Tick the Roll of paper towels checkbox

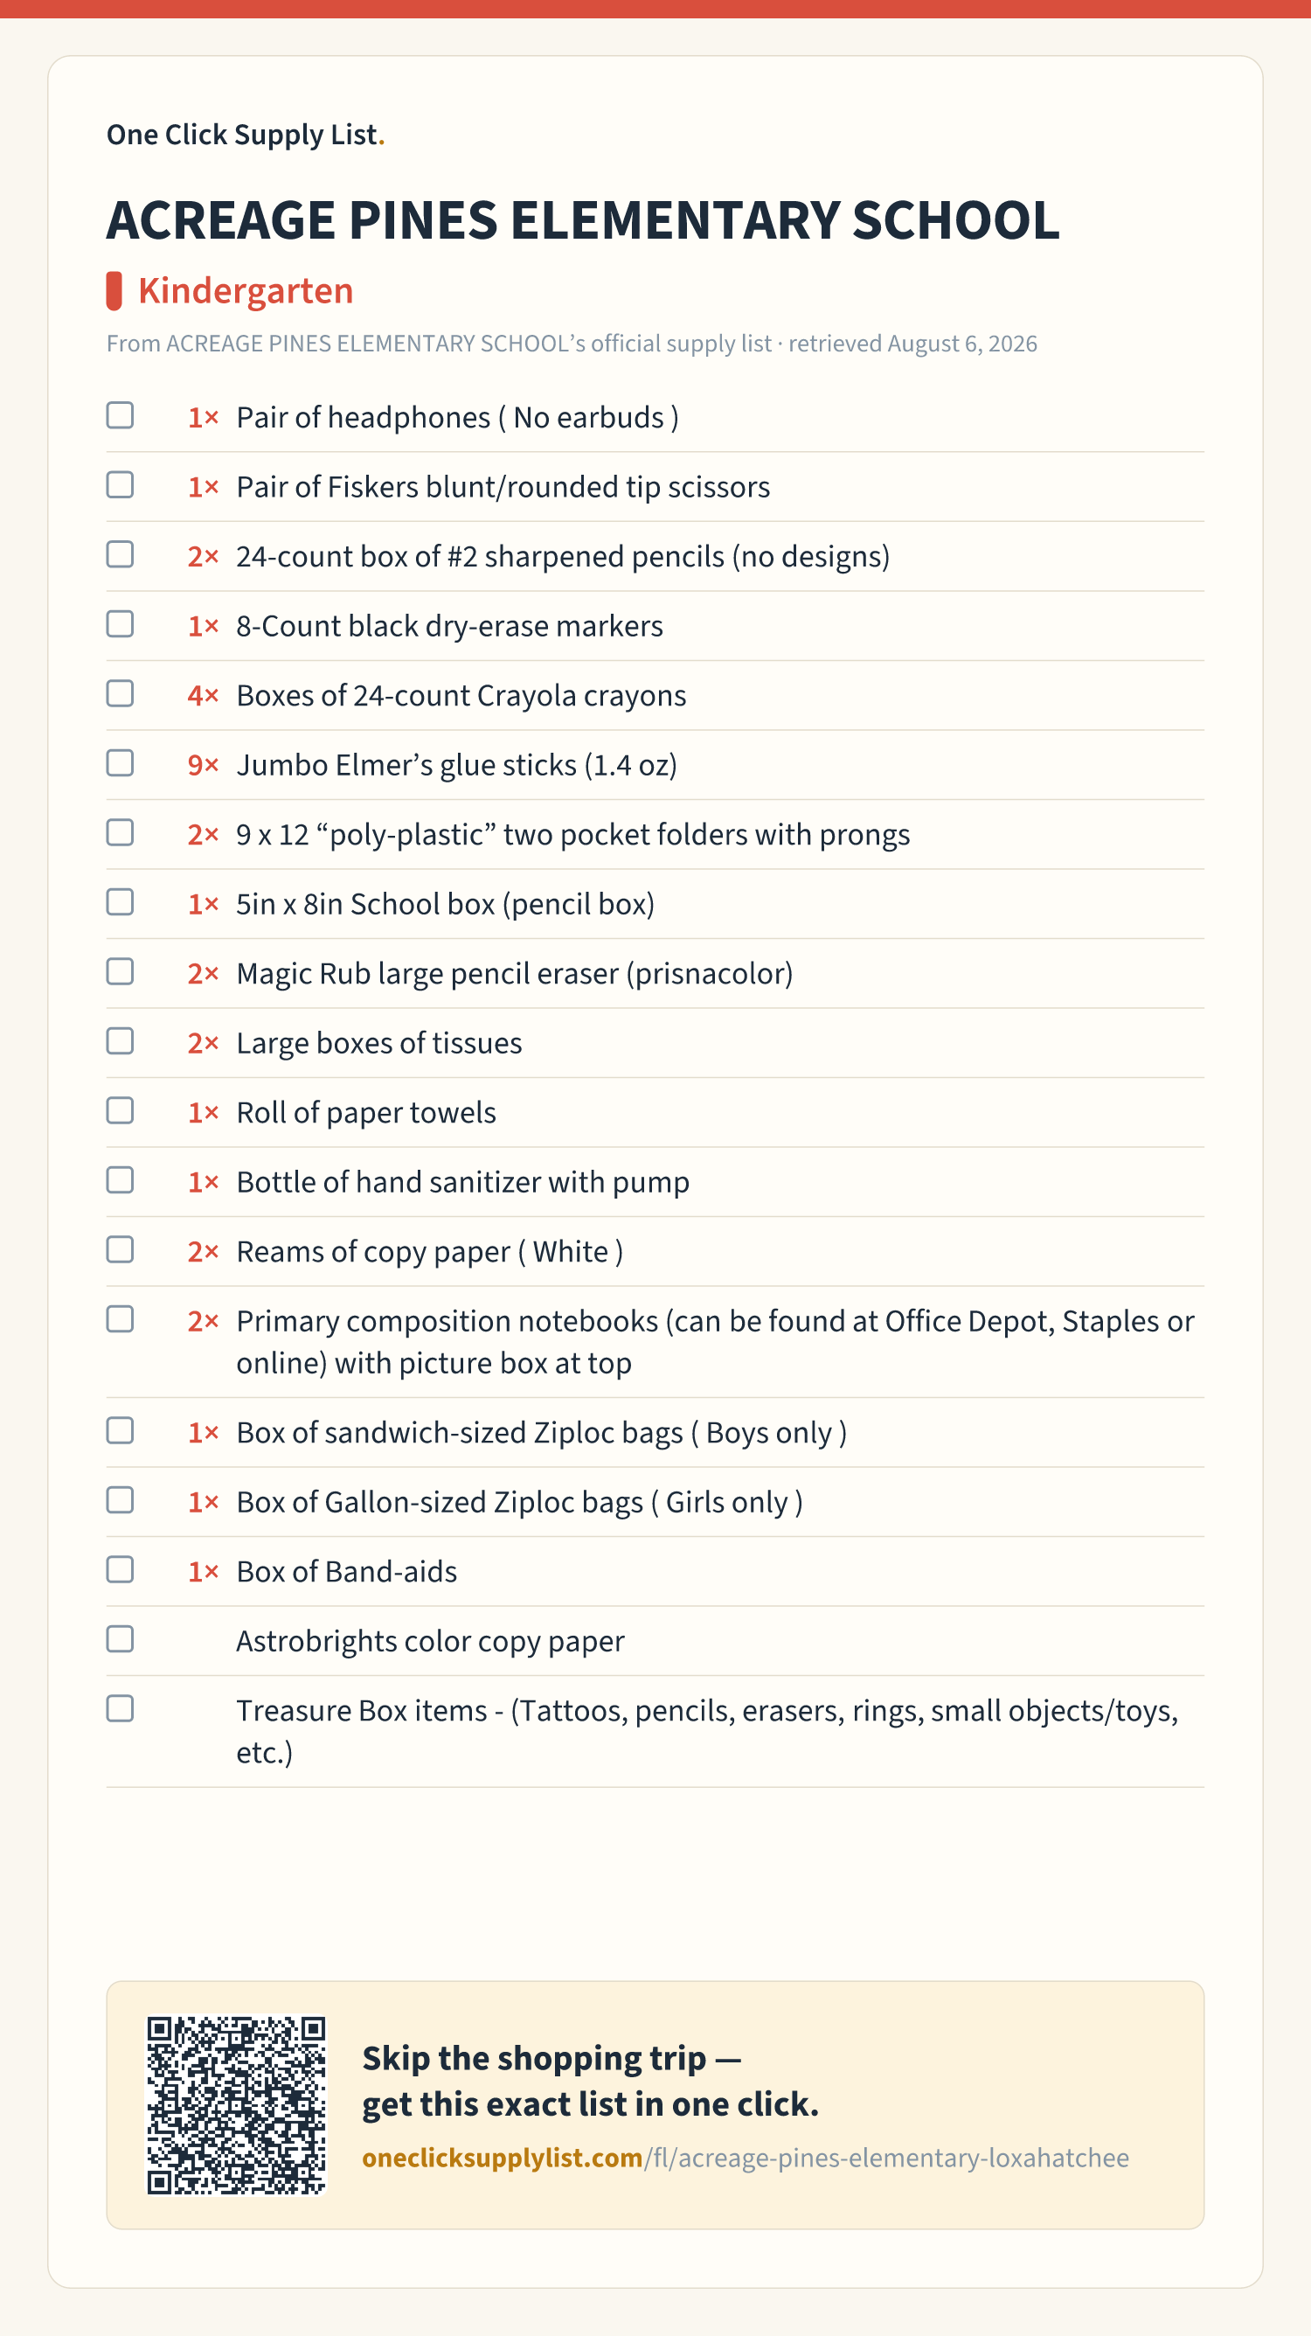pyautogui.click(x=120, y=1111)
